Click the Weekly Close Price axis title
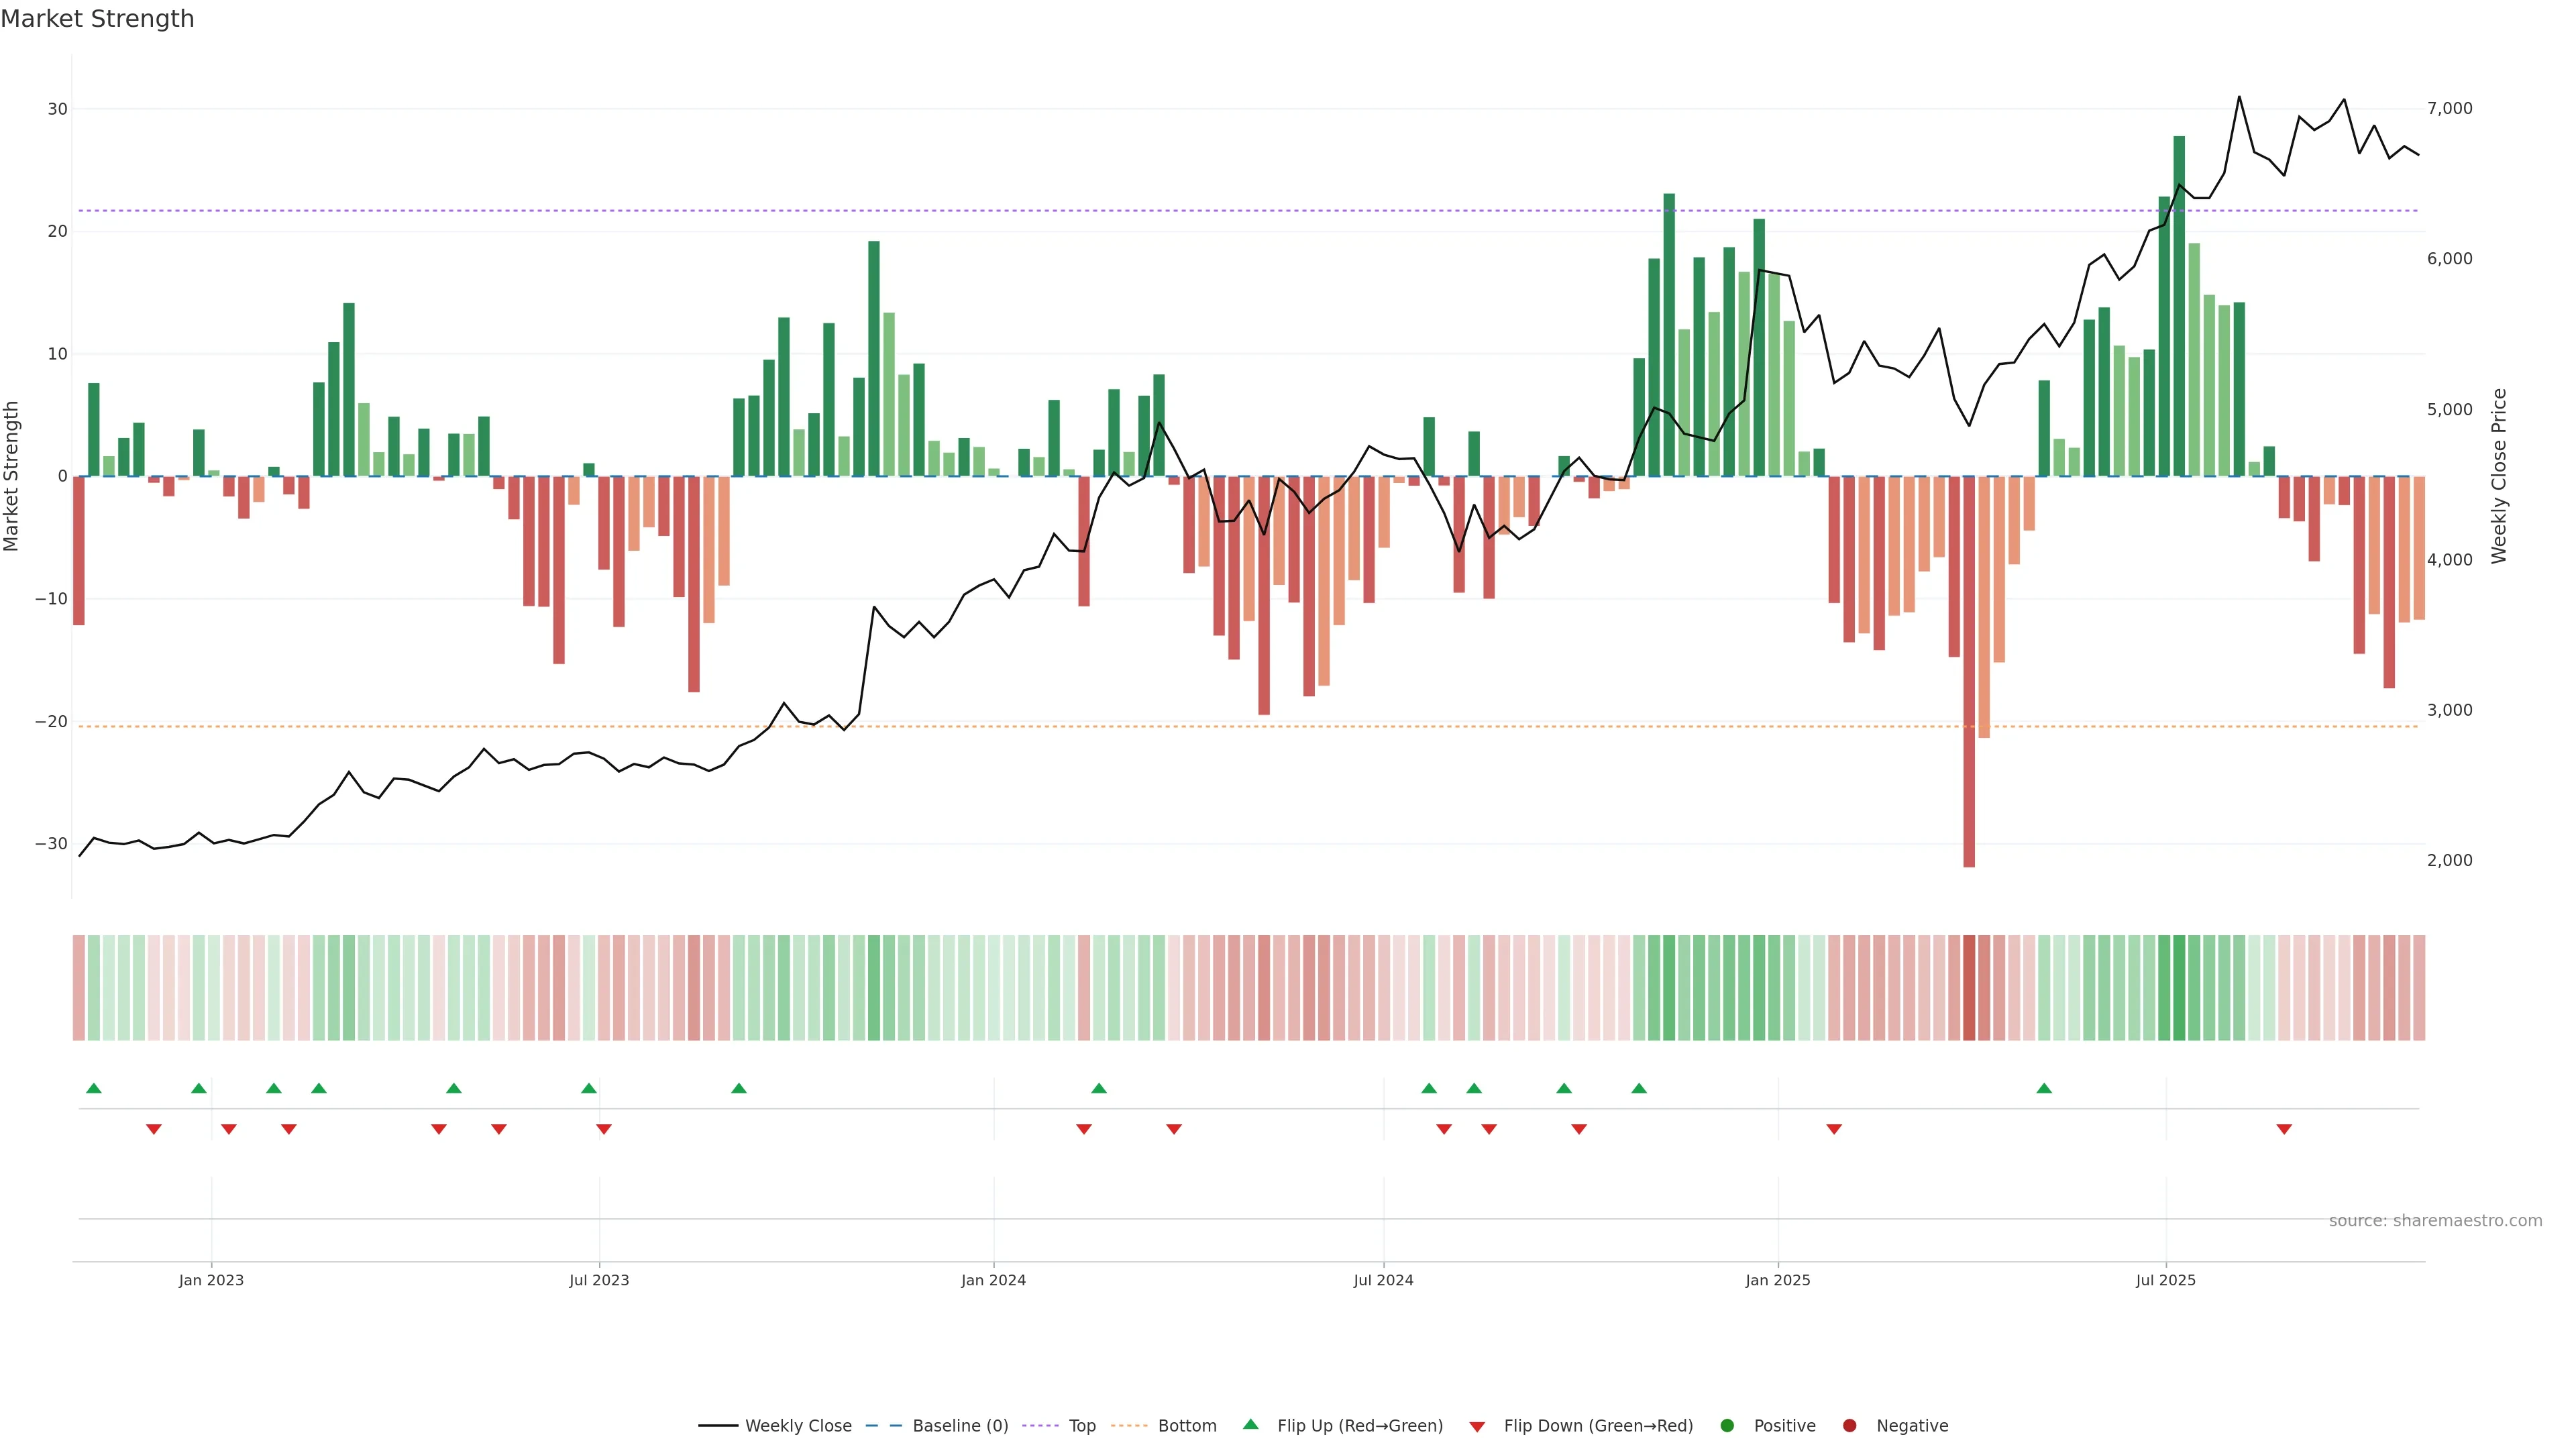 (x=2499, y=476)
